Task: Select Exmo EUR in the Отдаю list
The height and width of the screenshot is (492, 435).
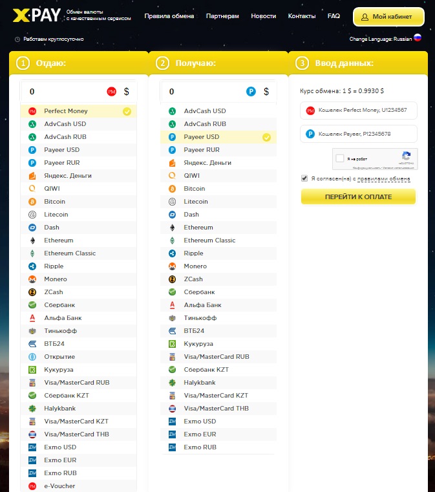Action: [78, 460]
